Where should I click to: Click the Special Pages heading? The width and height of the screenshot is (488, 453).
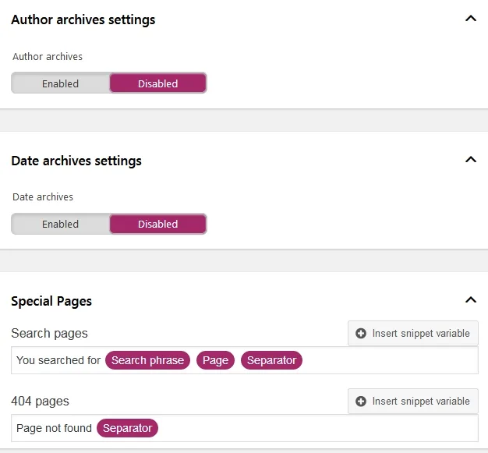[x=51, y=301]
